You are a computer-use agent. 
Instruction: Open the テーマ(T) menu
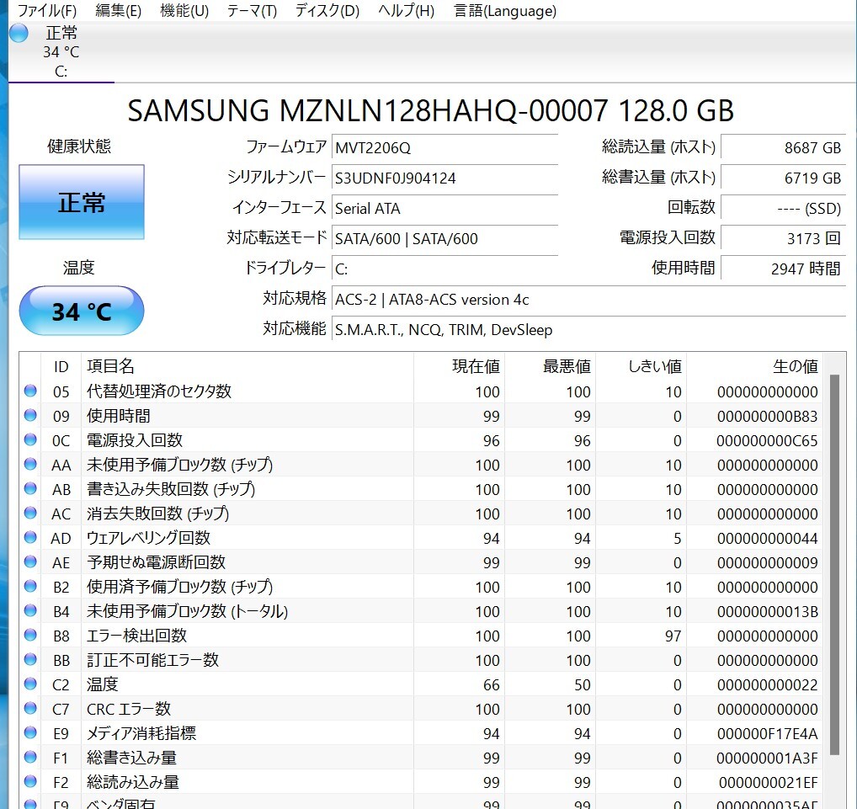(252, 11)
